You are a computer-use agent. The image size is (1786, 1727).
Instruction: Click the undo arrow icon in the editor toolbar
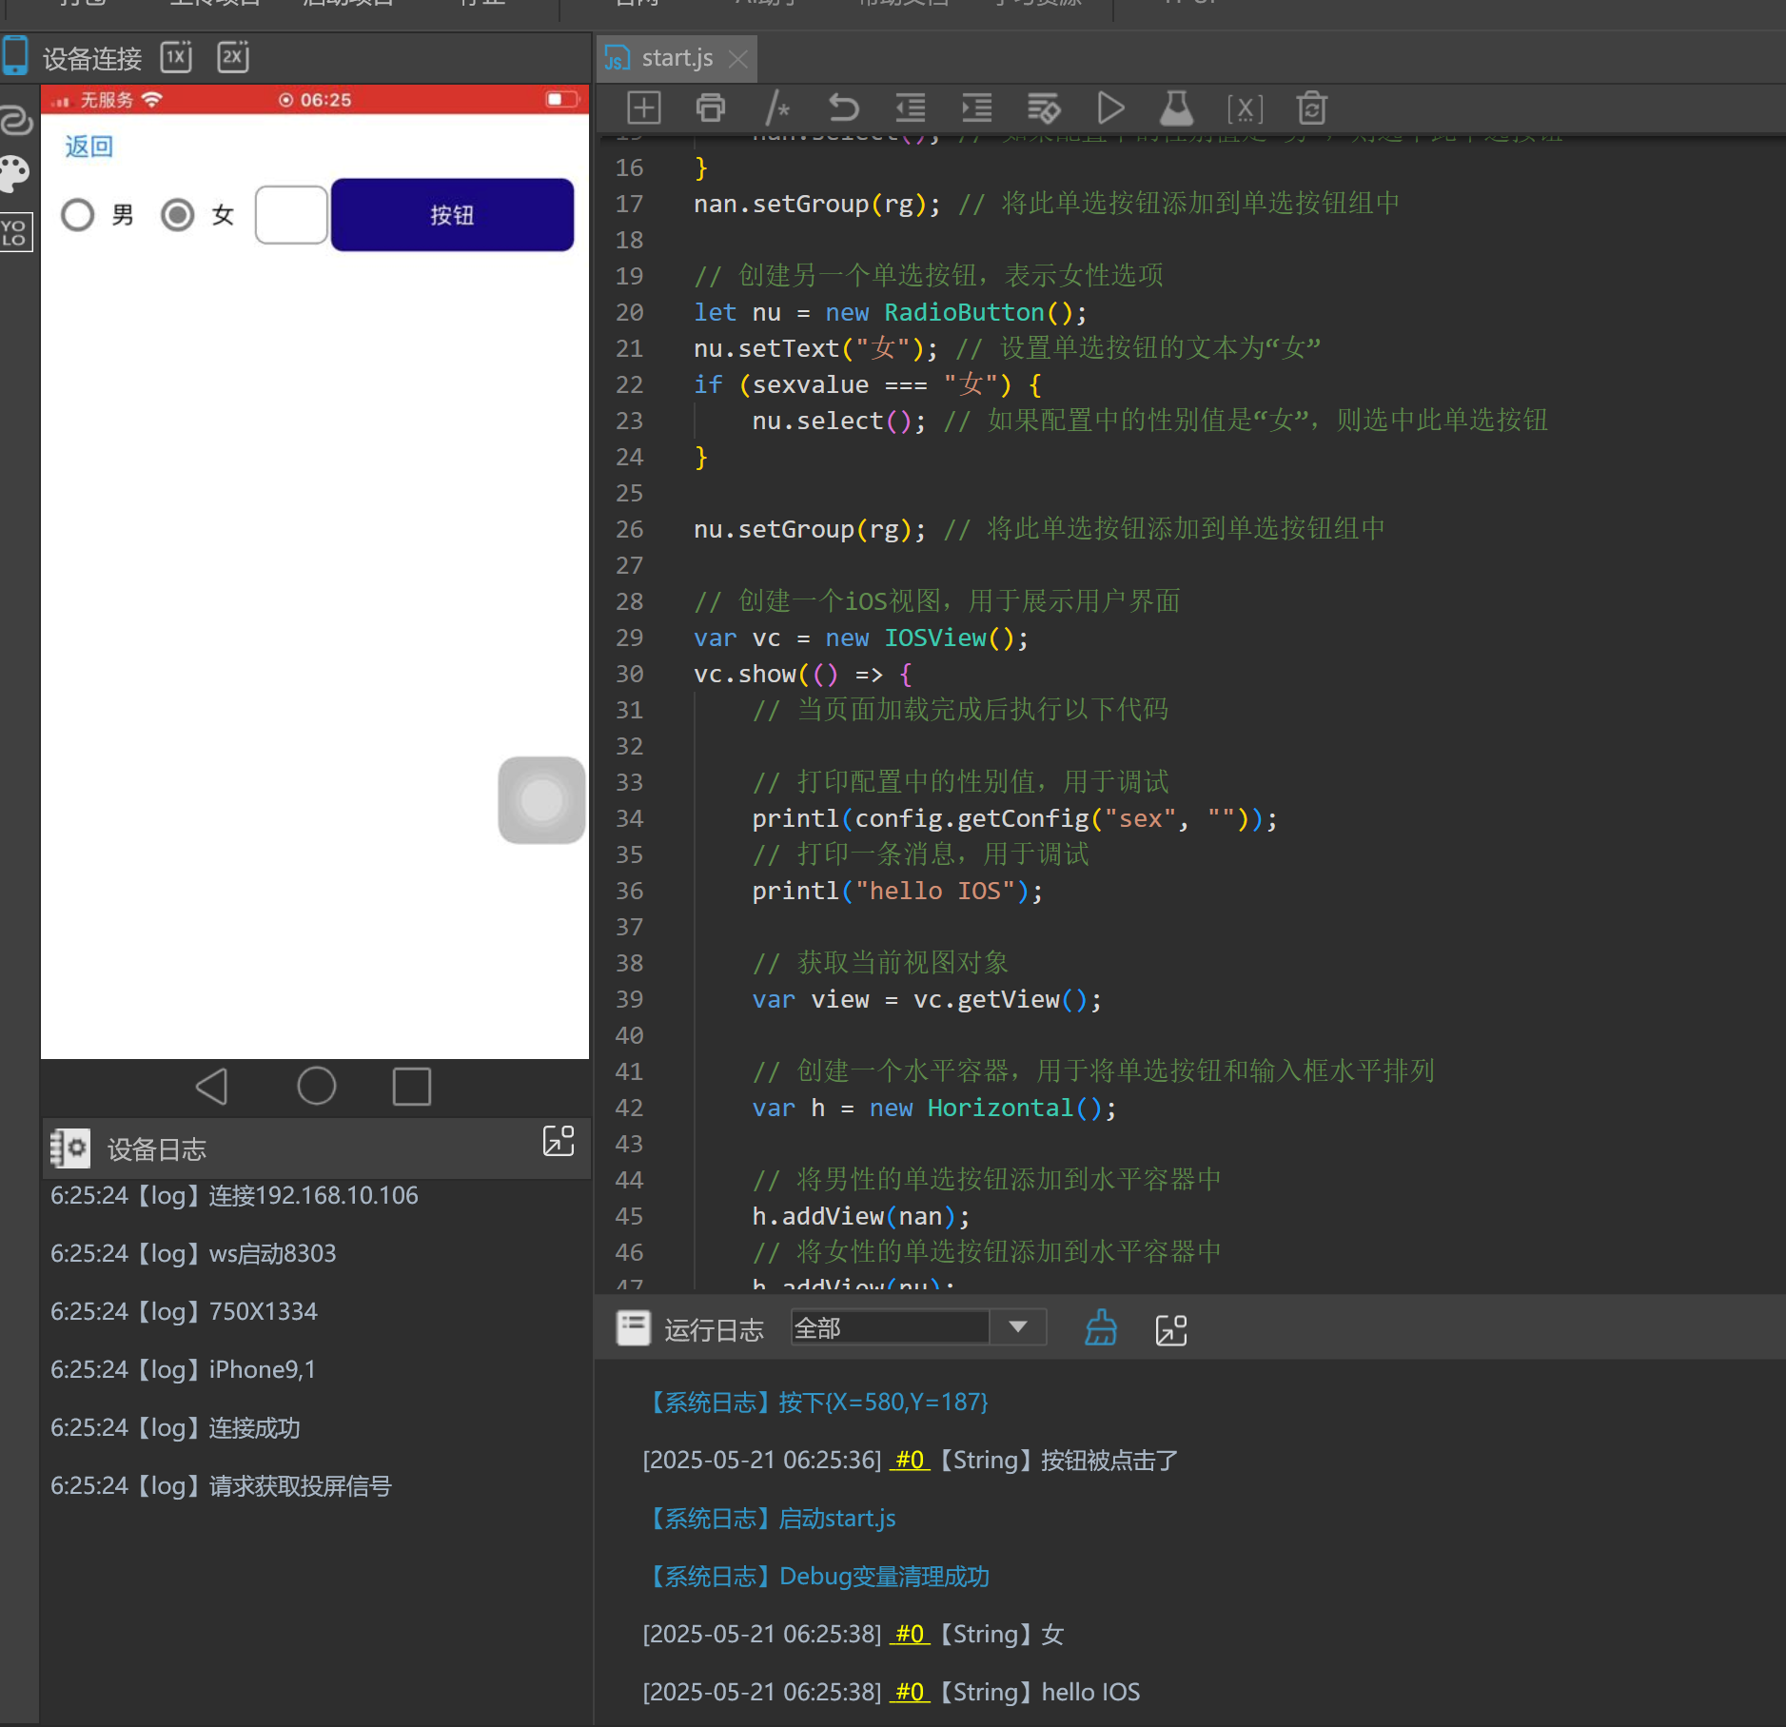843,108
